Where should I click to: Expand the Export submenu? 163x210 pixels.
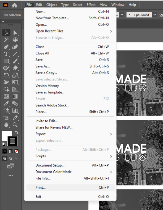pyautogui.click(x=70, y=134)
